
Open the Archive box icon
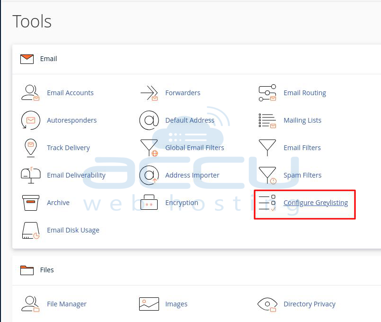[31, 203]
